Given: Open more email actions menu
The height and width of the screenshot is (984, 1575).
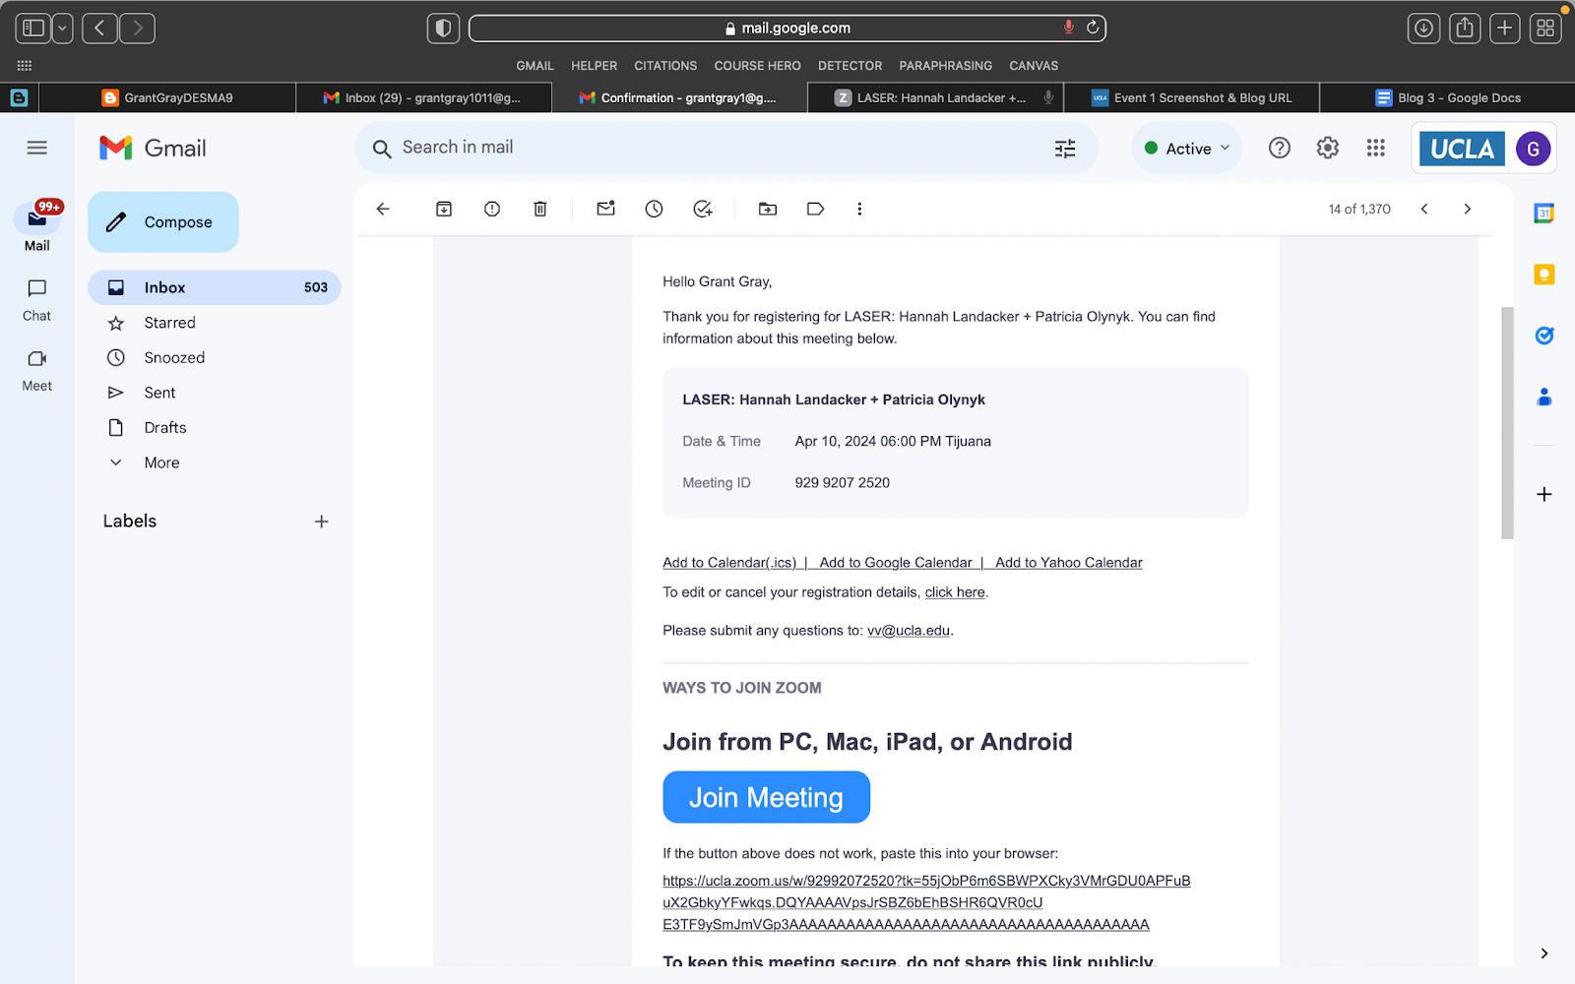Looking at the screenshot, I should [x=859, y=209].
